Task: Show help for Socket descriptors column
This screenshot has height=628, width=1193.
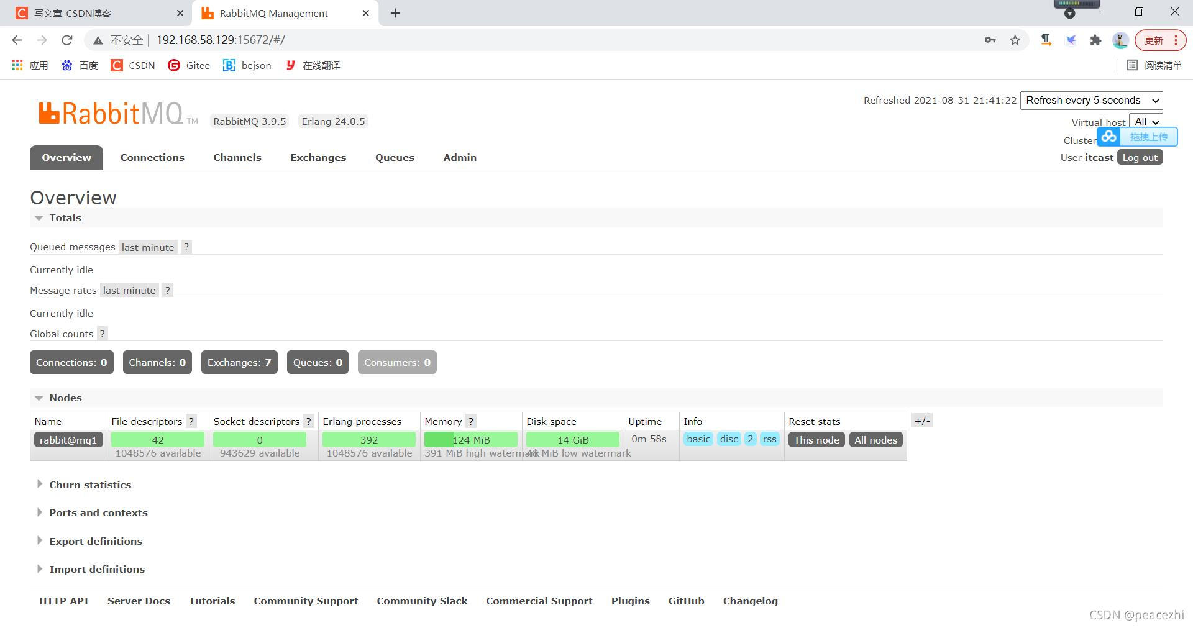Action: click(308, 421)
